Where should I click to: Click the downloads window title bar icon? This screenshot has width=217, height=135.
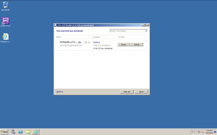[x=56, y=25]
